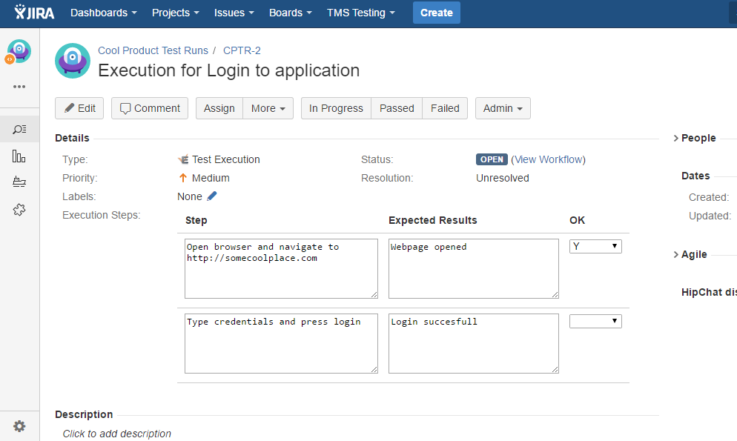Image resolution: width=737 pixels, height=441 pixels.
Task: Click the Releases ship sidebar icon
Action: point(19,181)
